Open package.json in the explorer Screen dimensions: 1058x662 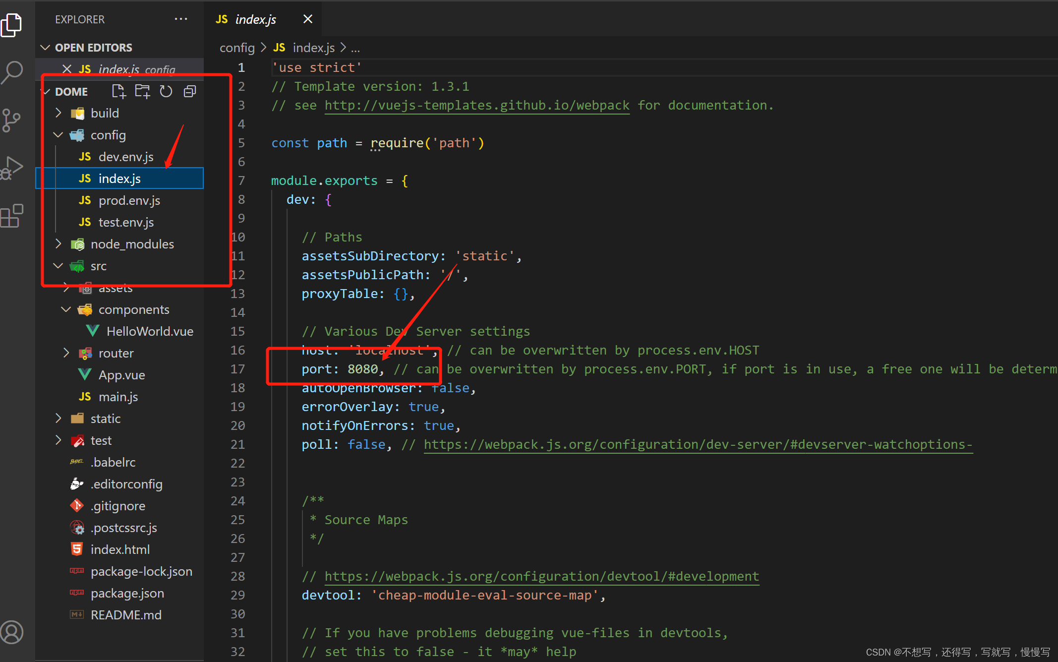click(127, 593)
